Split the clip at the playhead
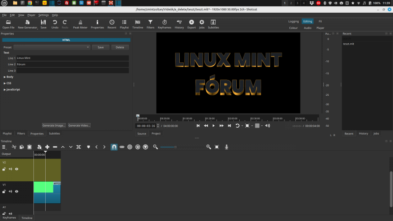This screenshot has width=393, height=221. [79, 147]
